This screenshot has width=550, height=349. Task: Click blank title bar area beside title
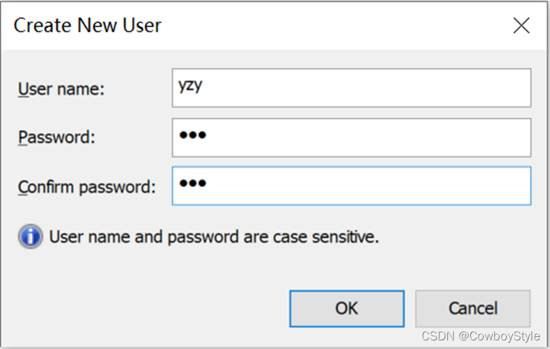tap(331, 26)
